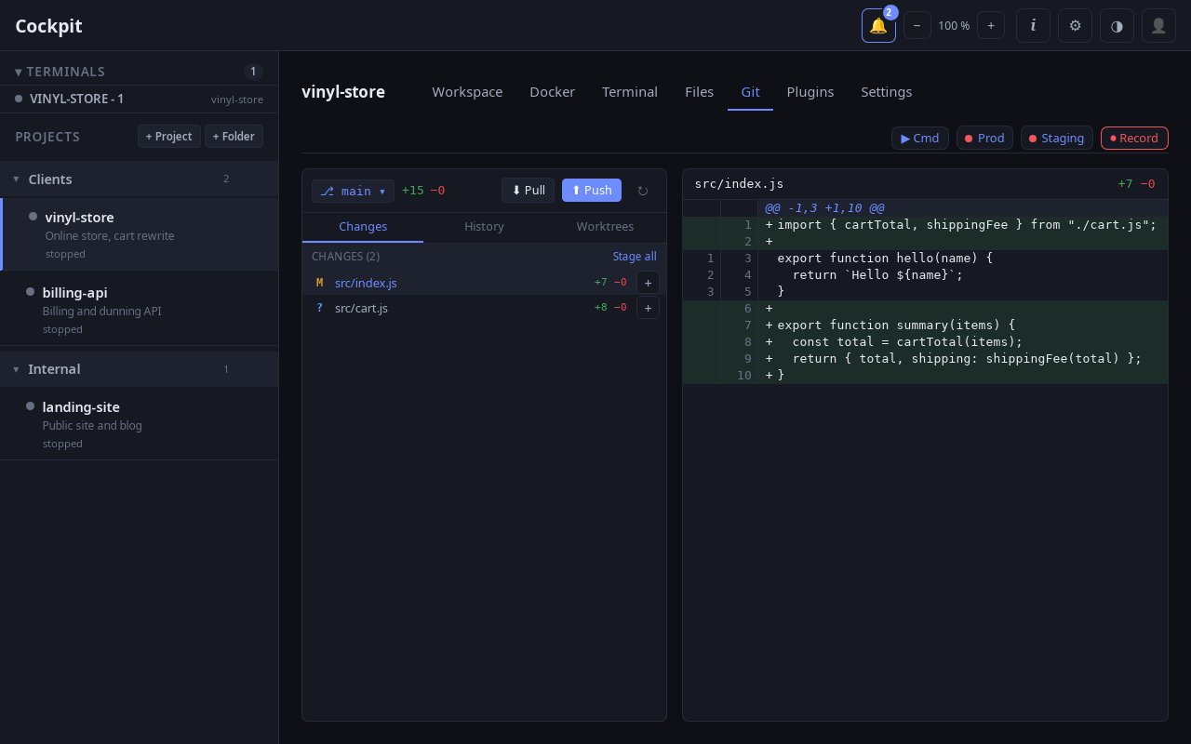Image resolution: width=1191 pixels, height=744 pixels.
Task: Select the Staging environment button
Action: (1057, 139)
